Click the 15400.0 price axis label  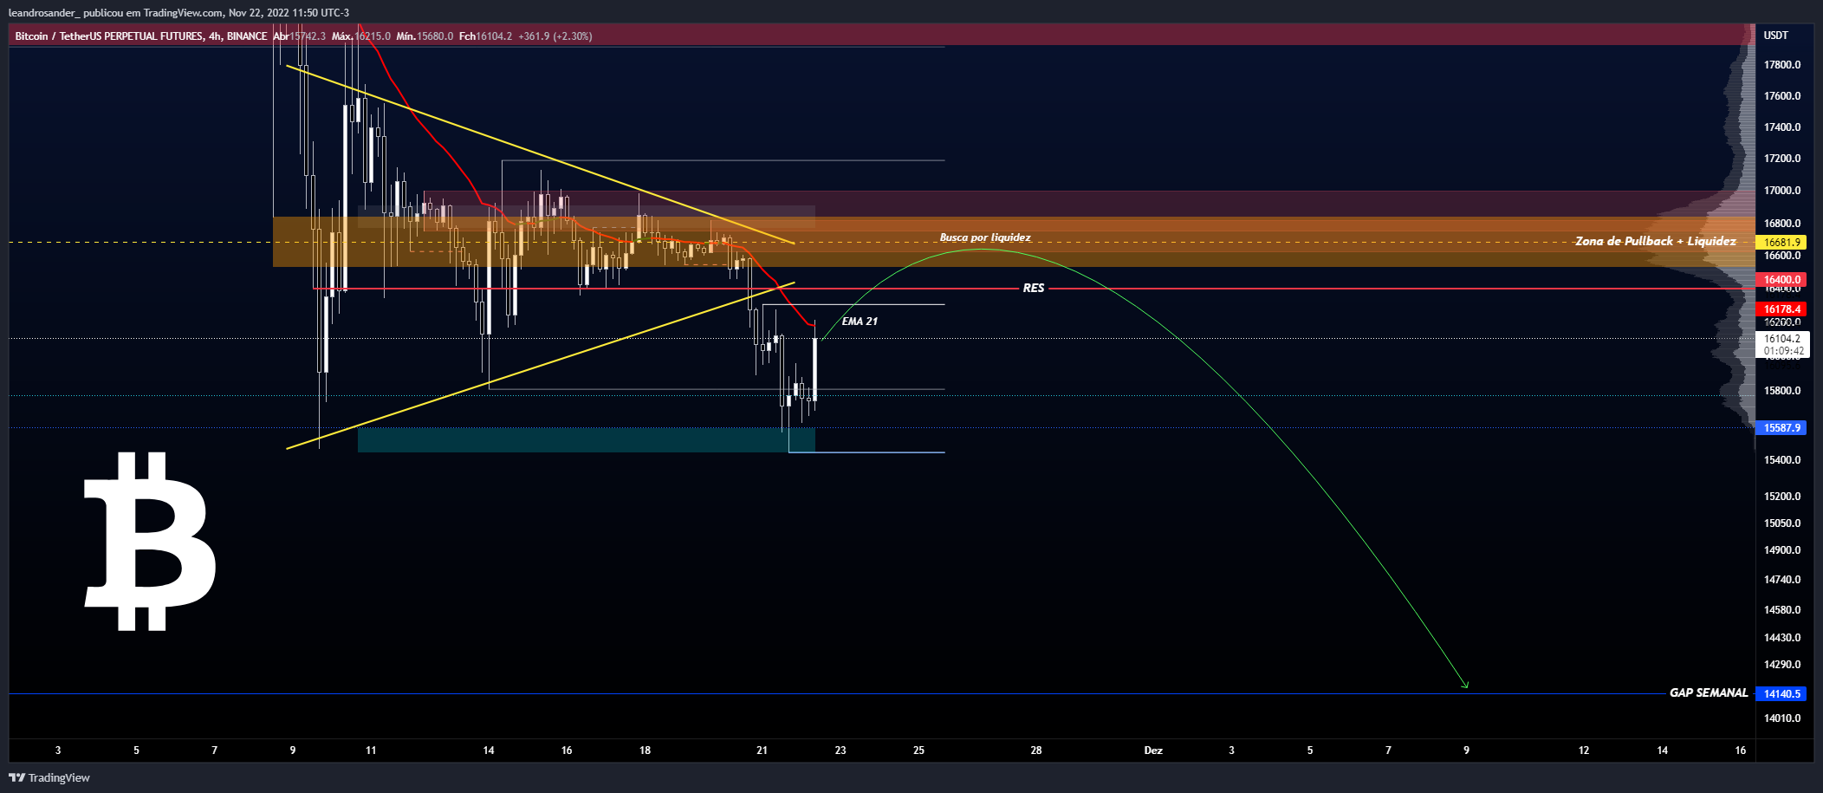[x=1782, y=460]
